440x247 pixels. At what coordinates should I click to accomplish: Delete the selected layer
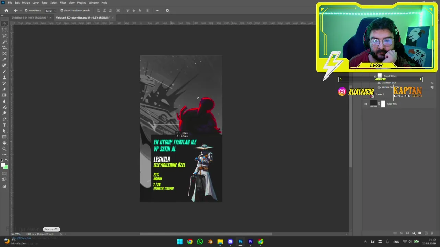(x=432, y=233)
